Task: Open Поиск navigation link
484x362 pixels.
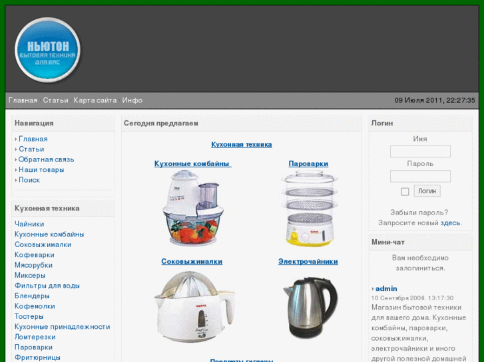Action: [x=29, y=180]
